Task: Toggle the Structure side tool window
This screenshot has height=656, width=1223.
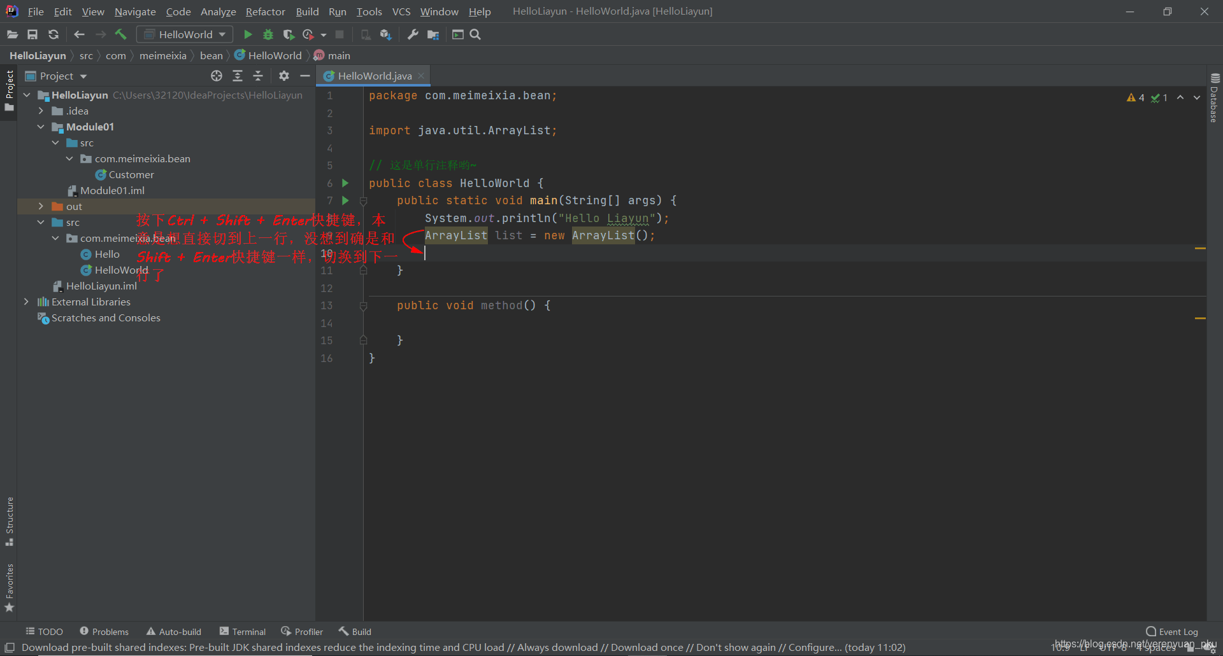Action: (9, 522)
